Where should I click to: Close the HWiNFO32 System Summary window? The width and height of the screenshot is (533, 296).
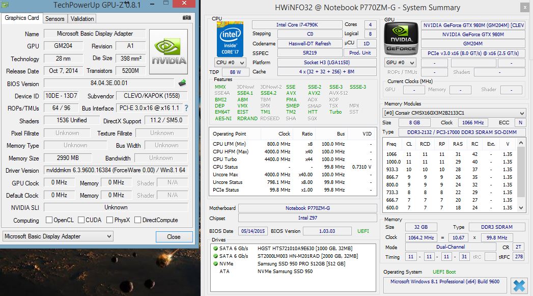tap(525, 8)
